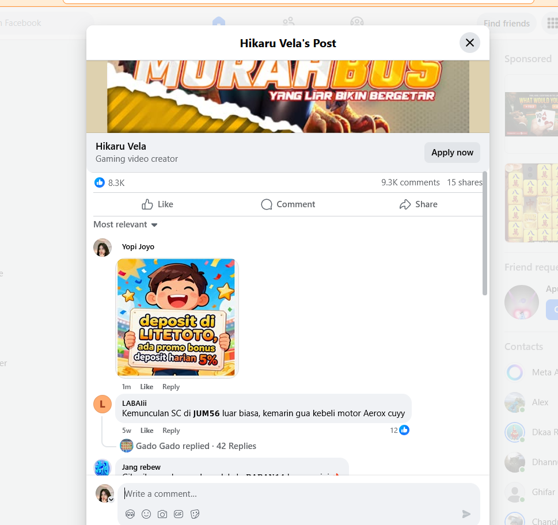This screenshot has height=525, width=558.
Task: Share Hikaru Vela's post
Action: click(419, 204)
